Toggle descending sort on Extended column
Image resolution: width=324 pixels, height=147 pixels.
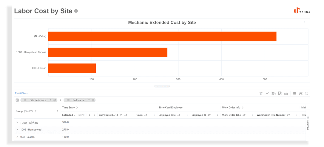(x=90, y=115)
